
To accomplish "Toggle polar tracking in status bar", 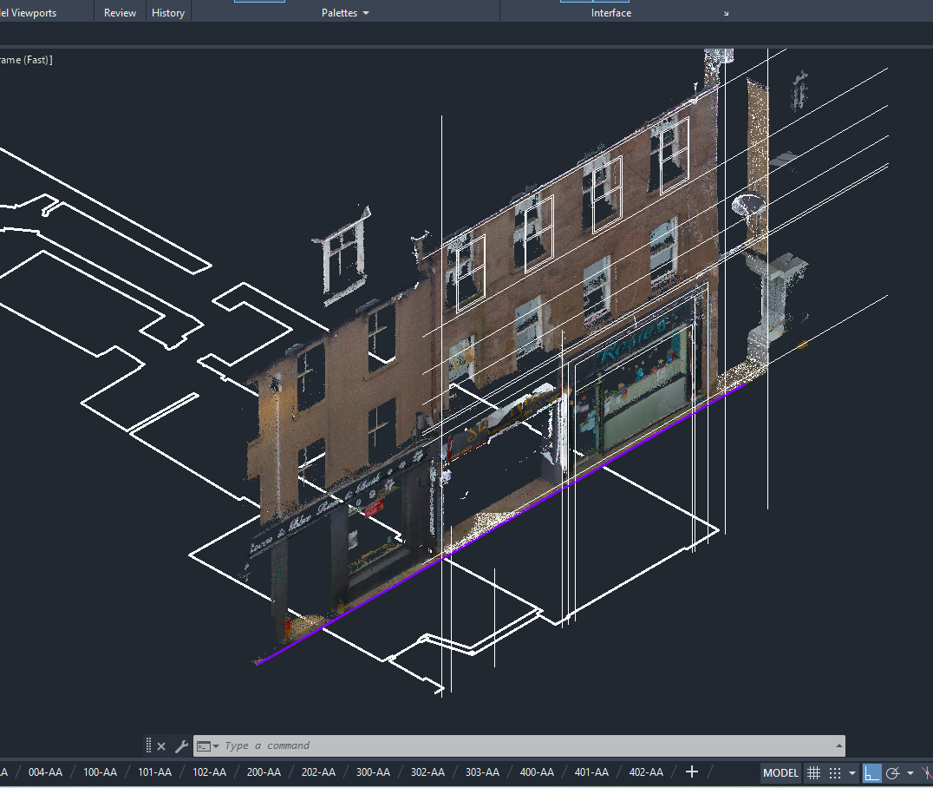I will coord(892,772).
